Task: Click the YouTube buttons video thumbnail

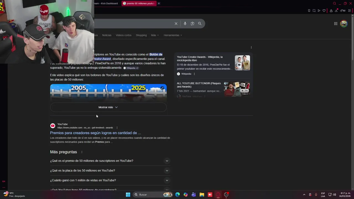Action: (237, 89)
